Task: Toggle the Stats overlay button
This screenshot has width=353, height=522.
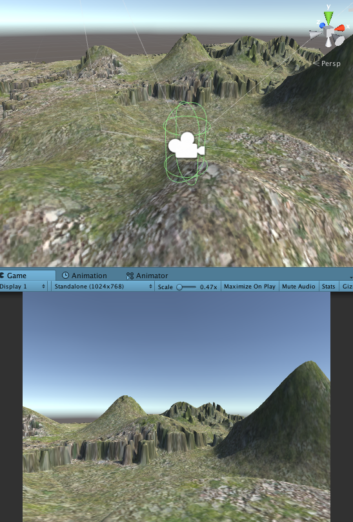Action: 328,287
